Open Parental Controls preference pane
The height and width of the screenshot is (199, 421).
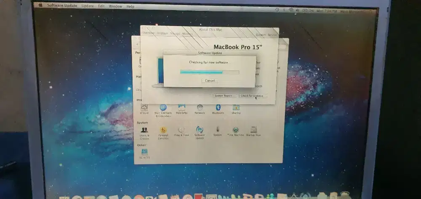pos(163,133)
